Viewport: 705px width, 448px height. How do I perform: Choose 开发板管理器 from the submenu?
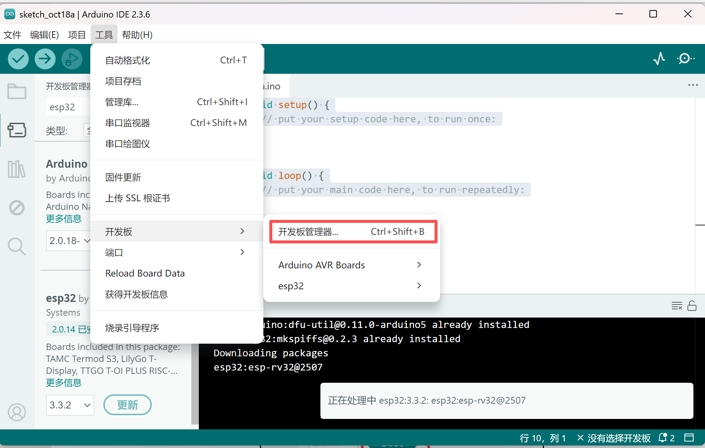(352, 231)
